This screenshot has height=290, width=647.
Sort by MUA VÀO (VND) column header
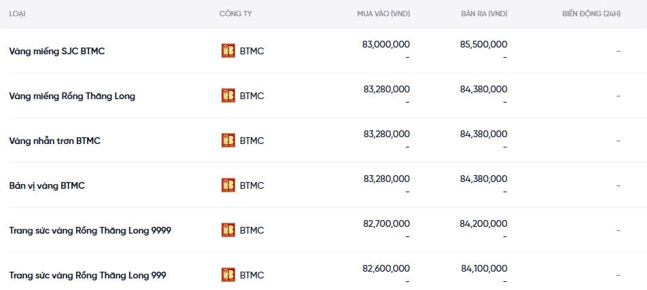point(383,14)
